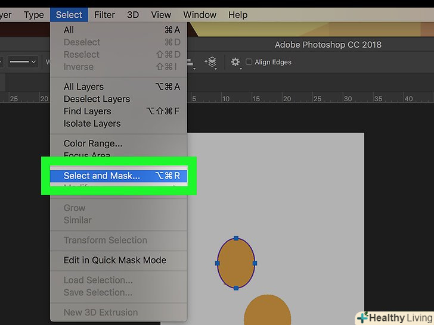Open the Filter menu
Viewport: 434px width, 325px height.
104,15
